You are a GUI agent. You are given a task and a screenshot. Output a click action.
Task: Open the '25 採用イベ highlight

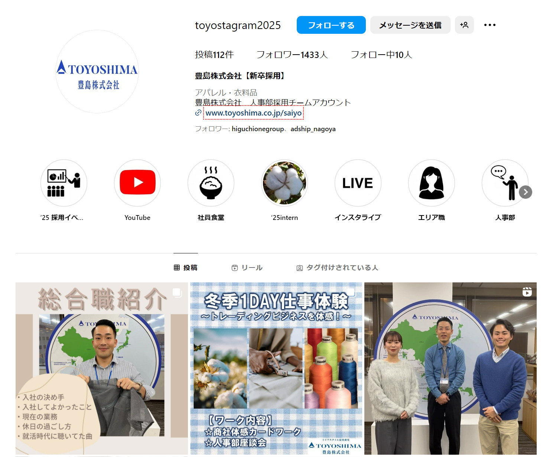[x=64, y=183]
